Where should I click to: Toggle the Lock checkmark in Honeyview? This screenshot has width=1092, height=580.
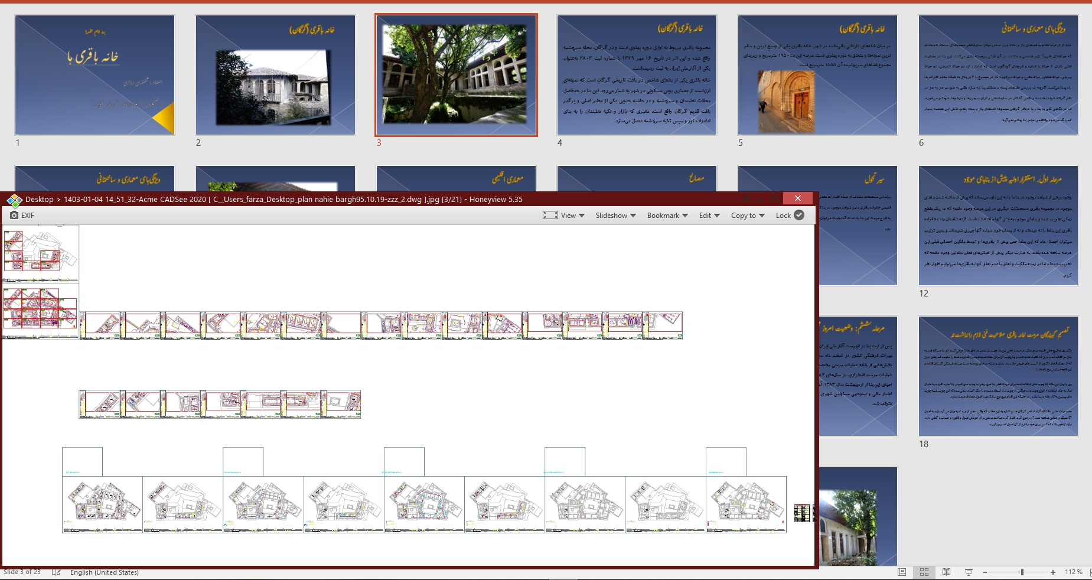pos(799,216)
